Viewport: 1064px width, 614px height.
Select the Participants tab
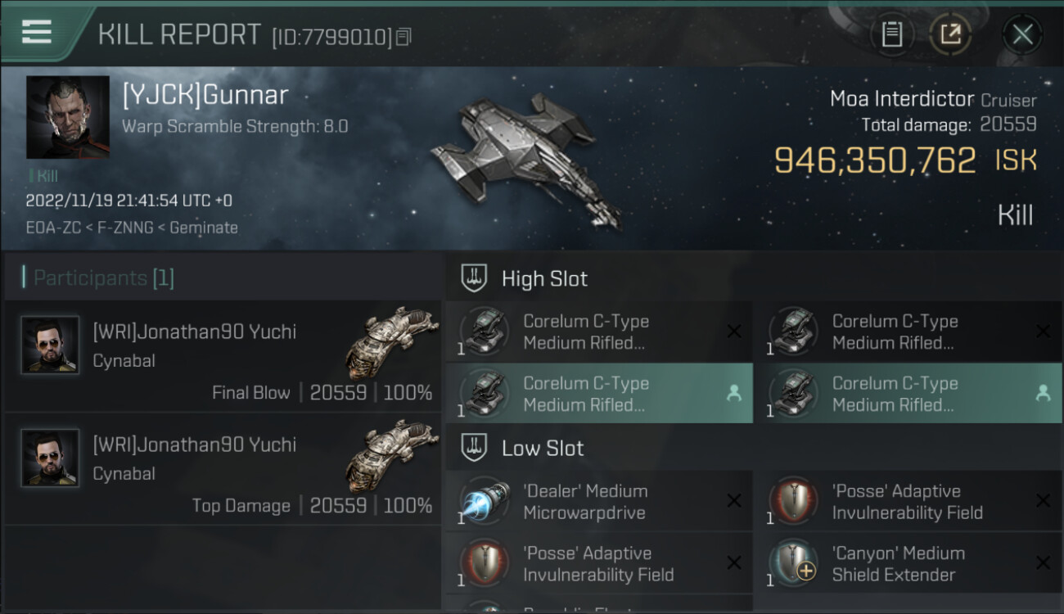coord(98,278)
